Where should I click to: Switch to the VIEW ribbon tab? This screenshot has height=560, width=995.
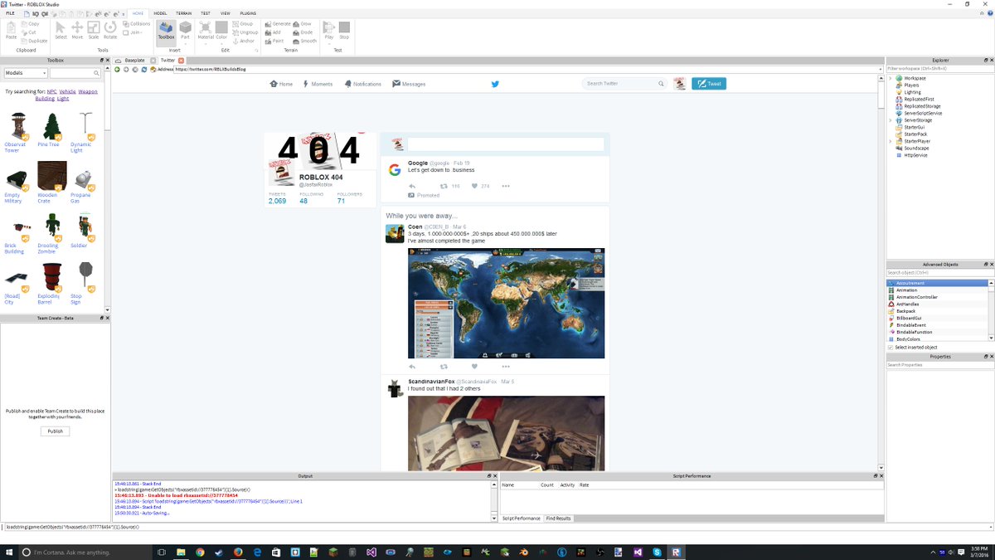coord(225,13)
